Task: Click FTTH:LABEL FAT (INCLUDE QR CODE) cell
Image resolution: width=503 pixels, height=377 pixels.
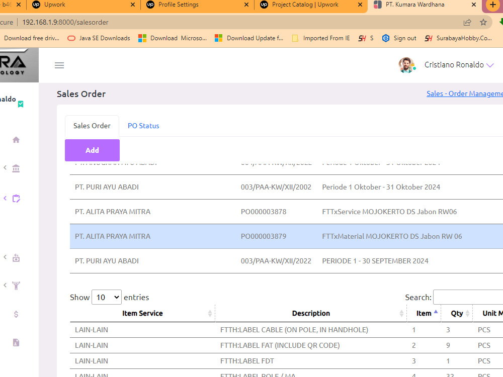Action: [280, 345]
